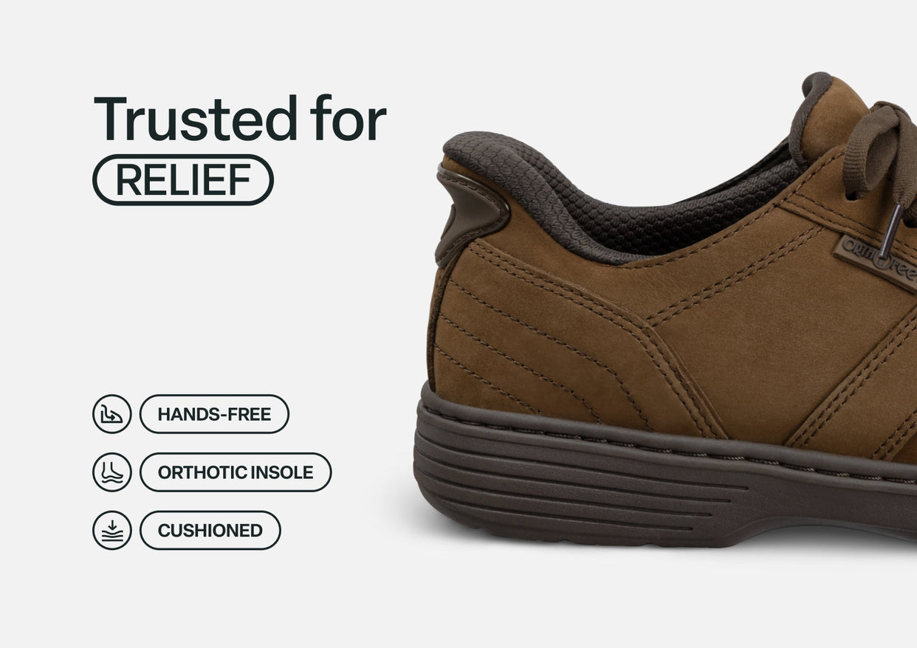Click the RELIEF outlined badge
917x648 pixels.
point(183,180)
